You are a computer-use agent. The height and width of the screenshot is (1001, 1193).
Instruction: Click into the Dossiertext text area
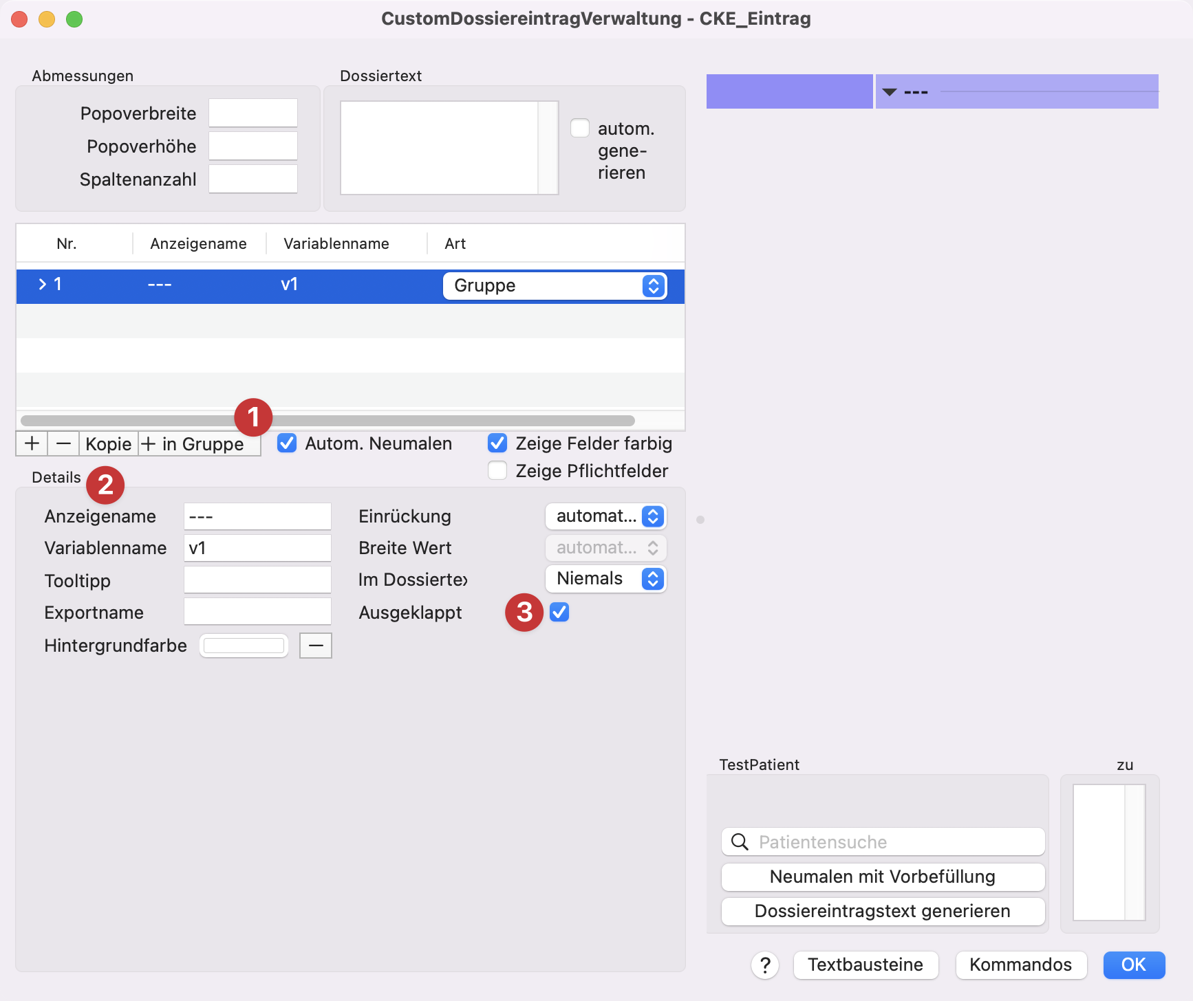pos(440,148)
